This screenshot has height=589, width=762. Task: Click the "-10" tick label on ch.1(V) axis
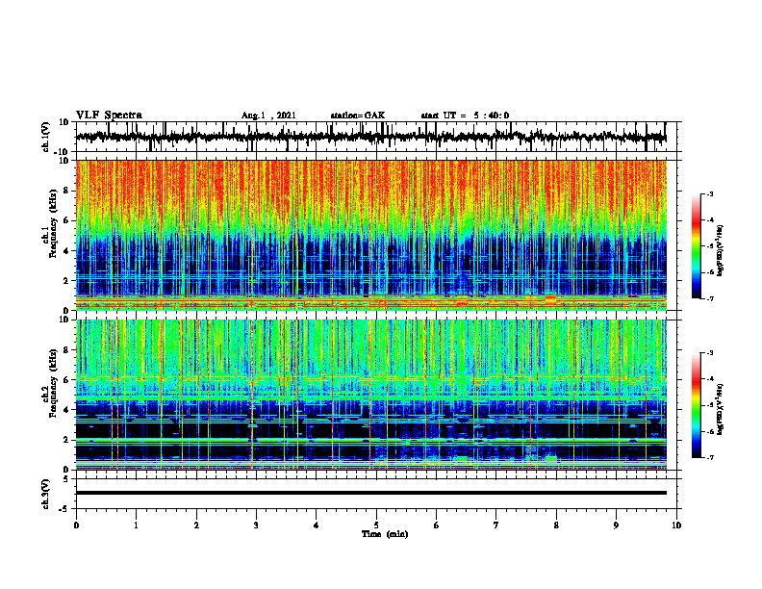[x=63, y=152]
